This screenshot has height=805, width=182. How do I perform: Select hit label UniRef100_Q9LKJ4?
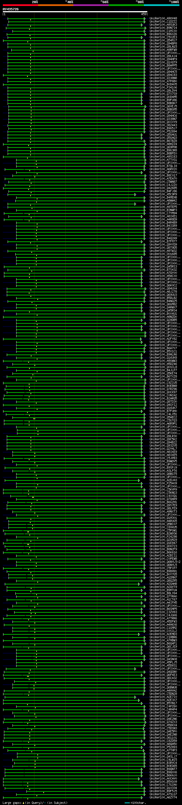tap(163, 56)
